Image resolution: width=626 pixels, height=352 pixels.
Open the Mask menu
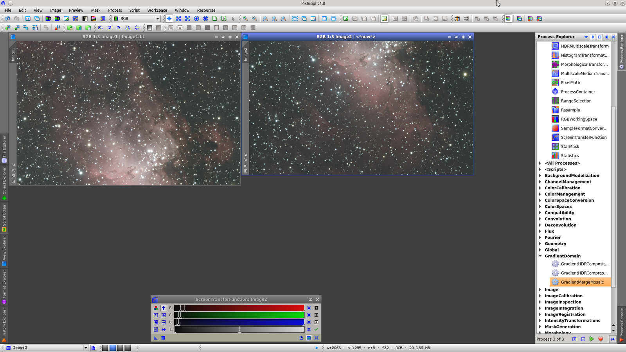tap(95, 10)
